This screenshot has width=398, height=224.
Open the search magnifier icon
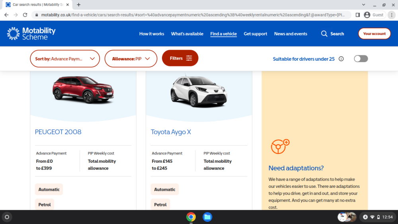coord(324,34)
